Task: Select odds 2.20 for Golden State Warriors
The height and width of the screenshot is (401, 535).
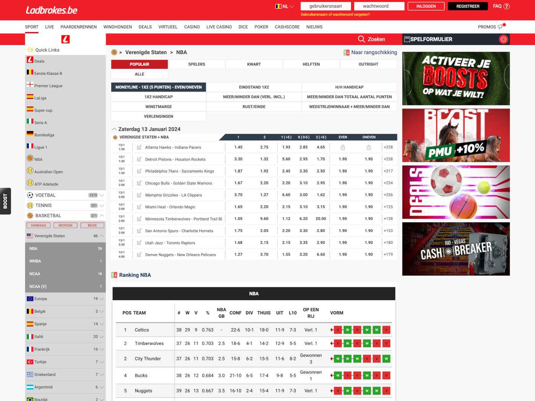Action: [264, 183]
